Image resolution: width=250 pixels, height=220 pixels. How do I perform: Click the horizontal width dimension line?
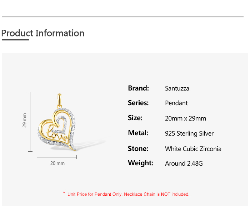tap(57, 156)
